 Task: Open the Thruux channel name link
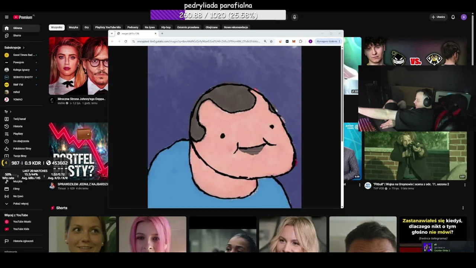pyautogui.click(x=62, y=188)
